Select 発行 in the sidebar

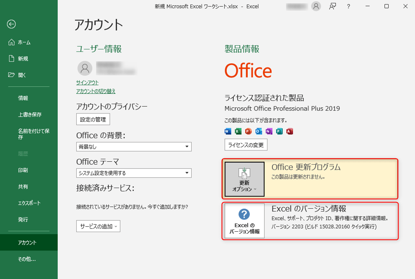pos(29,220)
